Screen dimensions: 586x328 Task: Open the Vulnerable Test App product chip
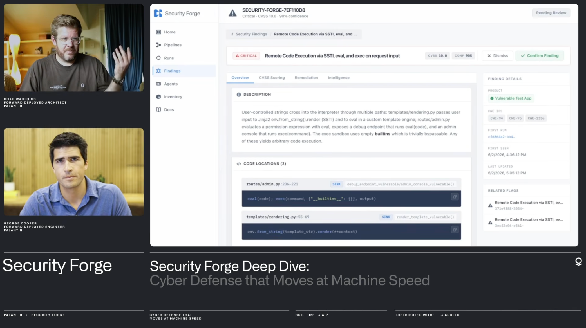click(511, 98)
